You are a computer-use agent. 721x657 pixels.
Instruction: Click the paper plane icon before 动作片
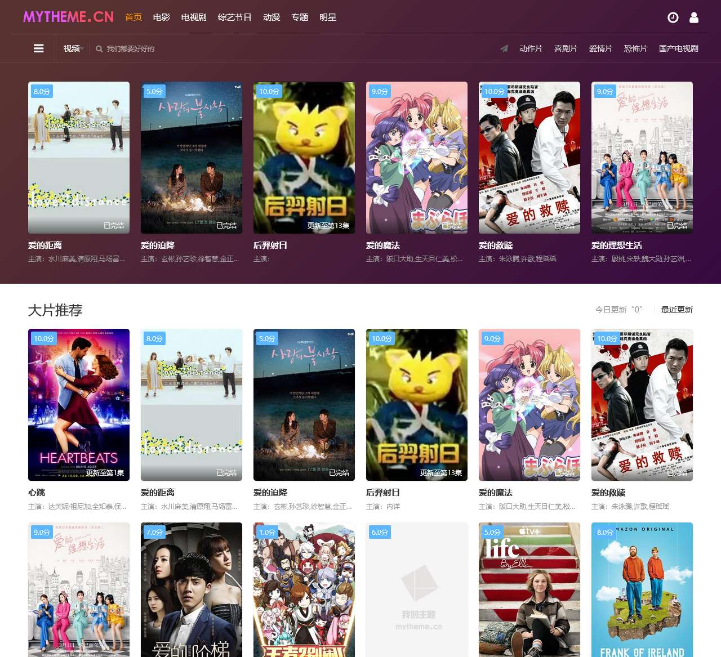click(504, 48)
